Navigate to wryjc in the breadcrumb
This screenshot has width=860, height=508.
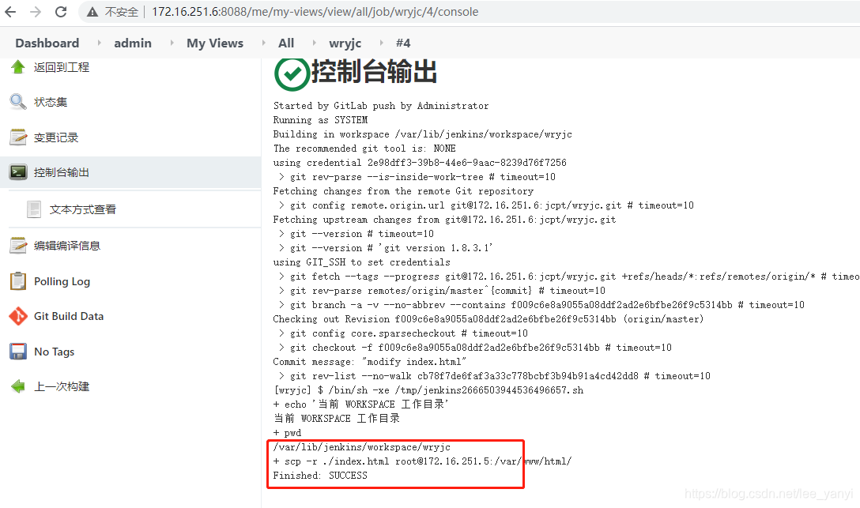[x=345, y=43]
